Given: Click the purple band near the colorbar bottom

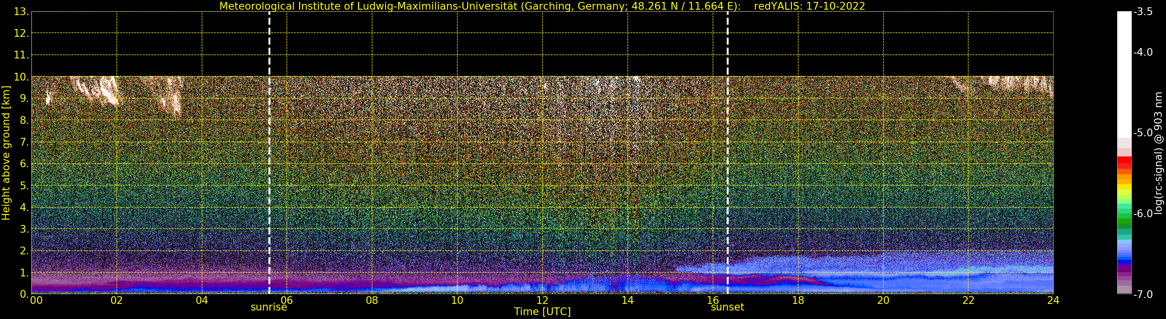Looking at the screenshot, I should [1124, 271].
